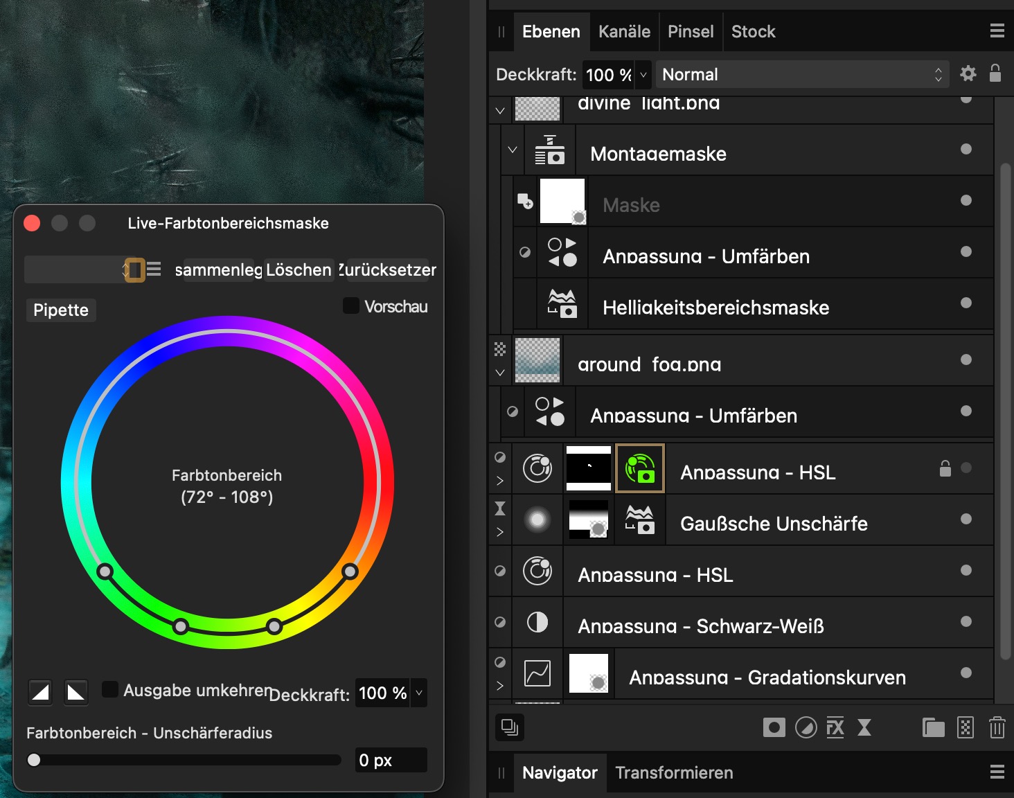Expand the Gaußsche Unschärfe layer
The image size is (1014, 798).
coord(500,532)
